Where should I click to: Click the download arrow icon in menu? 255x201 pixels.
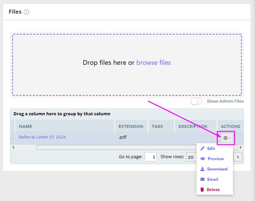tap(202, 169)
